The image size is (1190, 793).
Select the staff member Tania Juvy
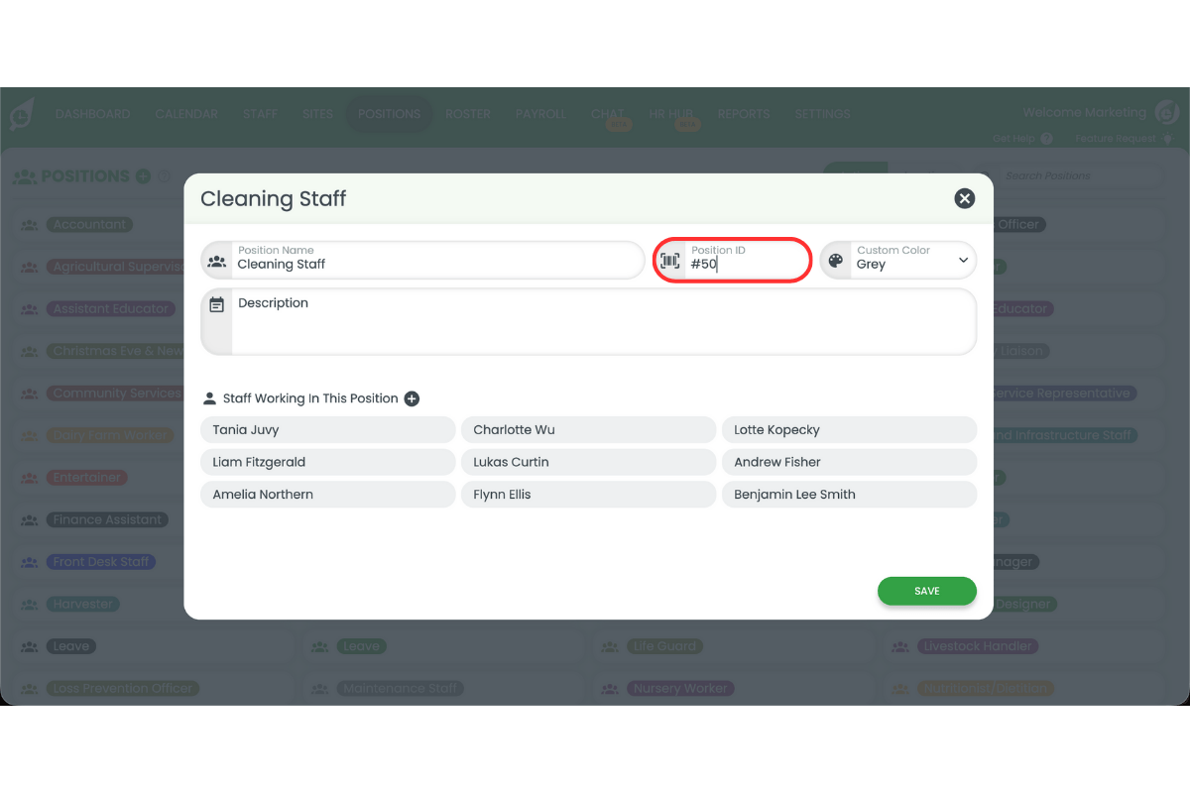(327, 429)
